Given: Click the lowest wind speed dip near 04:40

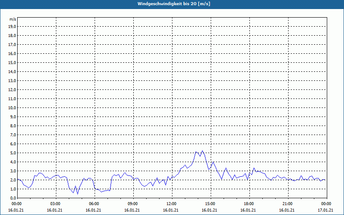Looking at the screenshot, I should coord(77,194).
